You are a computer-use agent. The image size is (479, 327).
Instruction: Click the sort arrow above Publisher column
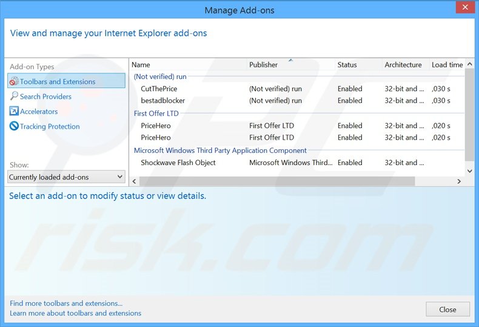pos(291,60)
